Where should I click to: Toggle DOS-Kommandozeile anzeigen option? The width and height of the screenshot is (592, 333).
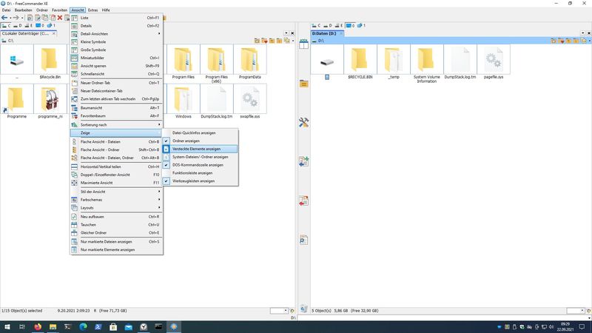click(x=201, y=165)
